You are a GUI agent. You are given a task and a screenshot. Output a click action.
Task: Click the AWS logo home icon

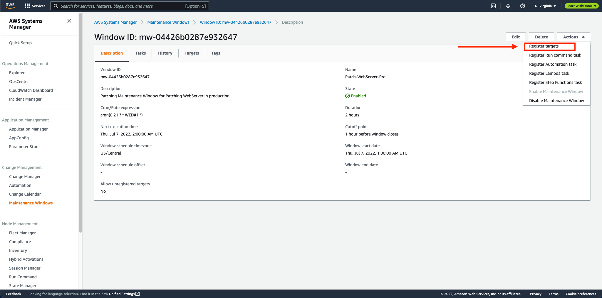click(x=10, y=6)
